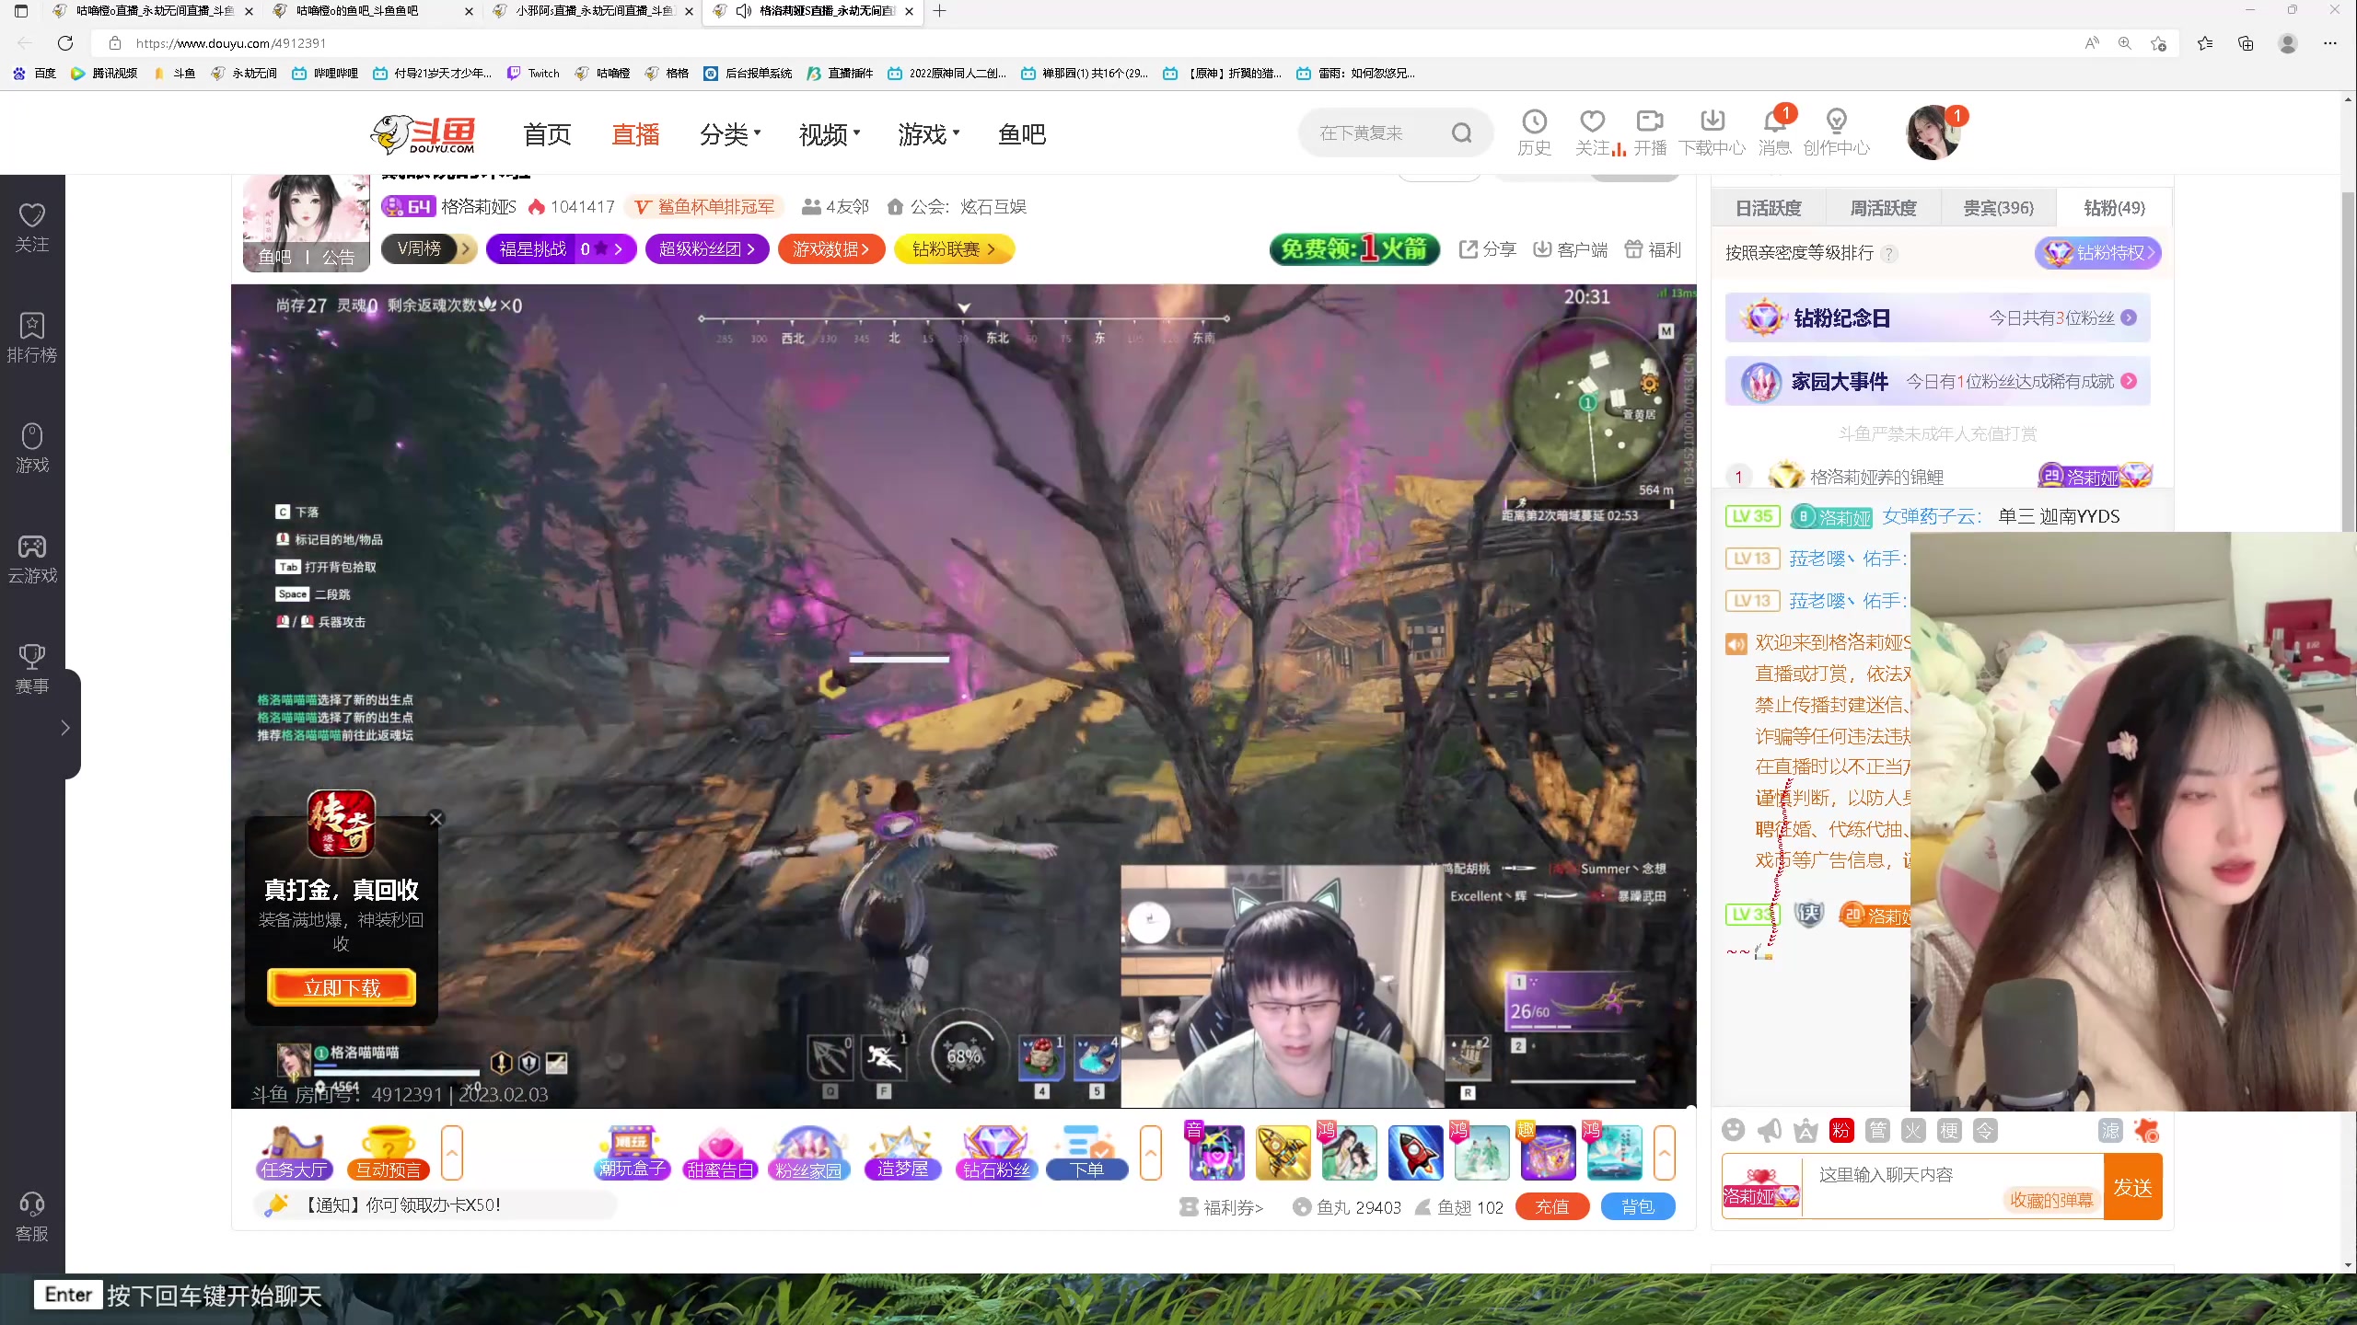Screen dimensions: 2357x1325
Task: Click the orange 发送 send button
Action: click(2132, 1187)
